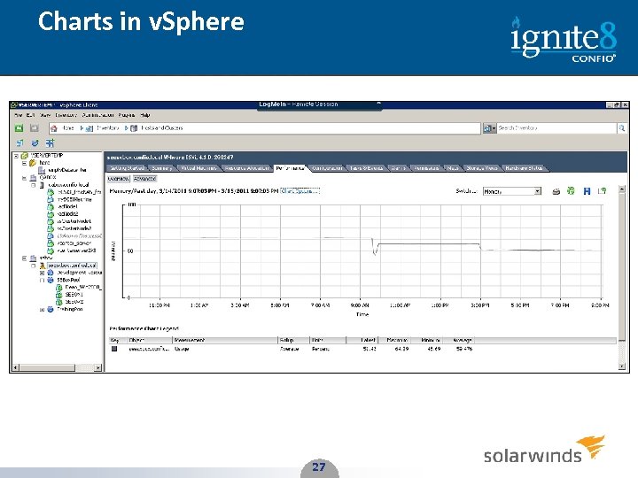Select SEBOX1 virtual machine

(x=74, y=294)
